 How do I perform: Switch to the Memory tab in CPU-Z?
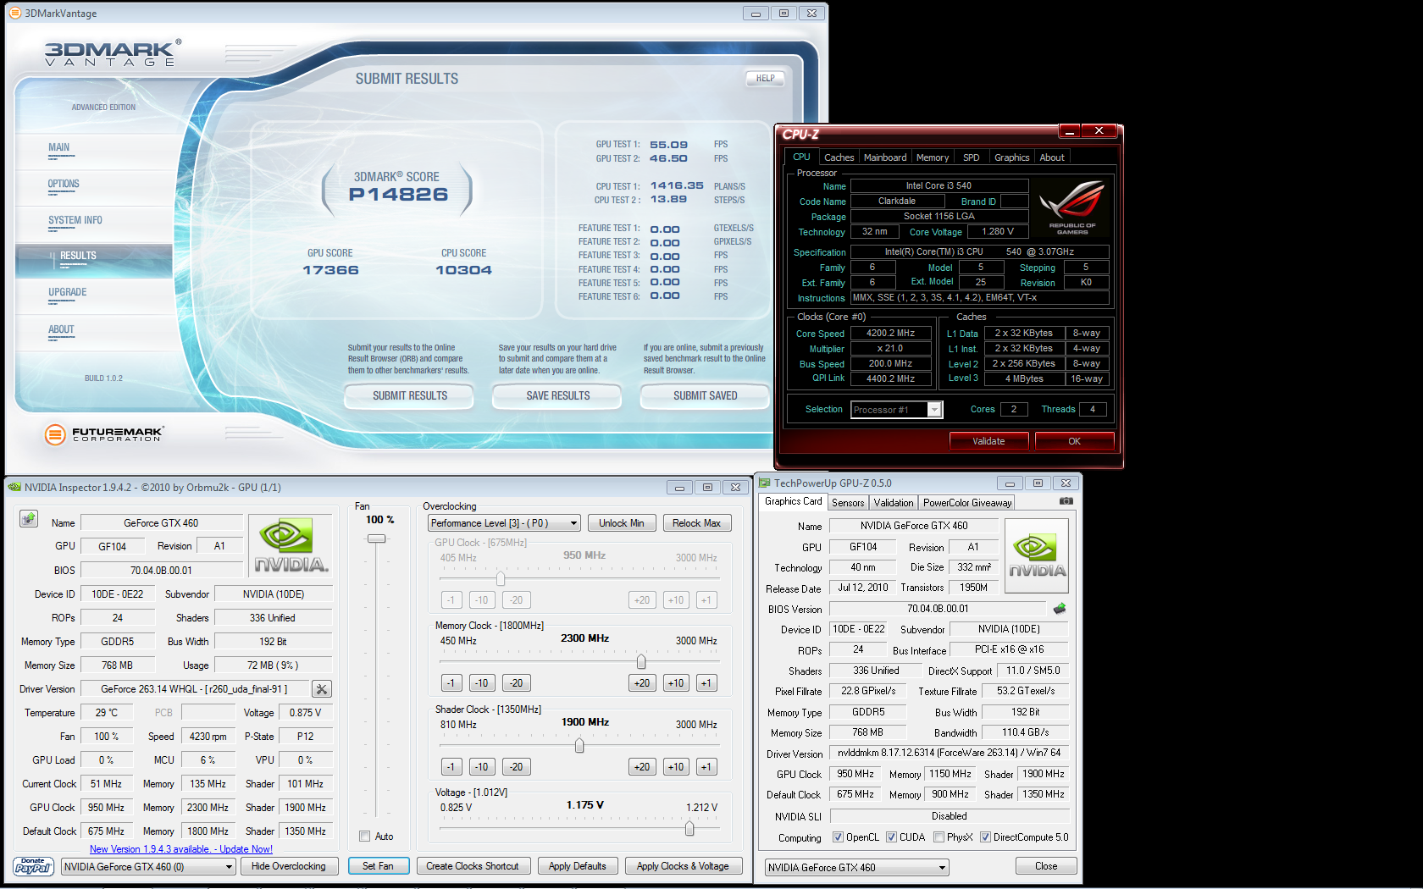pos(932,157)
